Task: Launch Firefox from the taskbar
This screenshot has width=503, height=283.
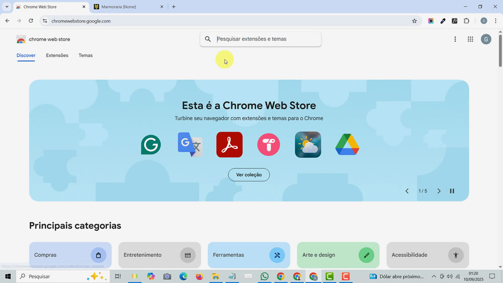Action: [x=199, y=276]
